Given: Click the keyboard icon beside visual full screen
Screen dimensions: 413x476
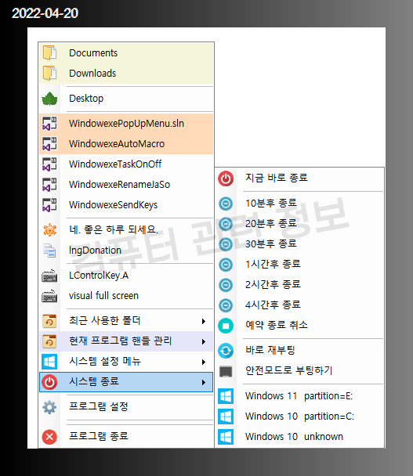Looking at the screenshot, I should tap(49, 296).
